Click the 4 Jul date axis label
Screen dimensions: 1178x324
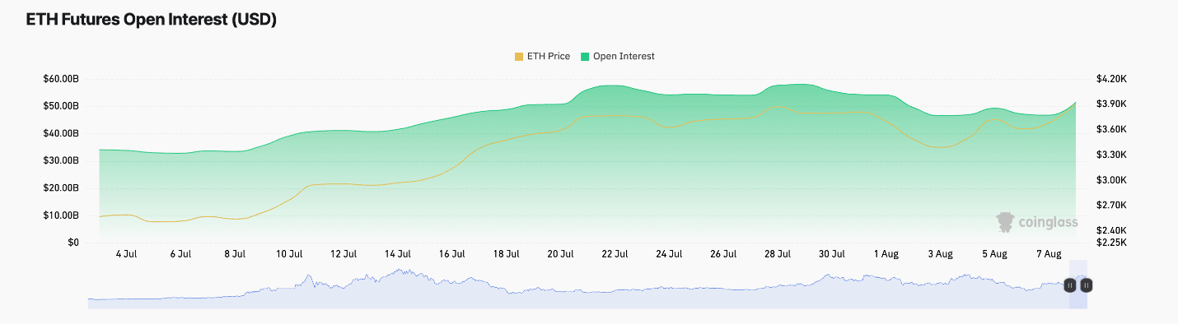coord(126,254)
